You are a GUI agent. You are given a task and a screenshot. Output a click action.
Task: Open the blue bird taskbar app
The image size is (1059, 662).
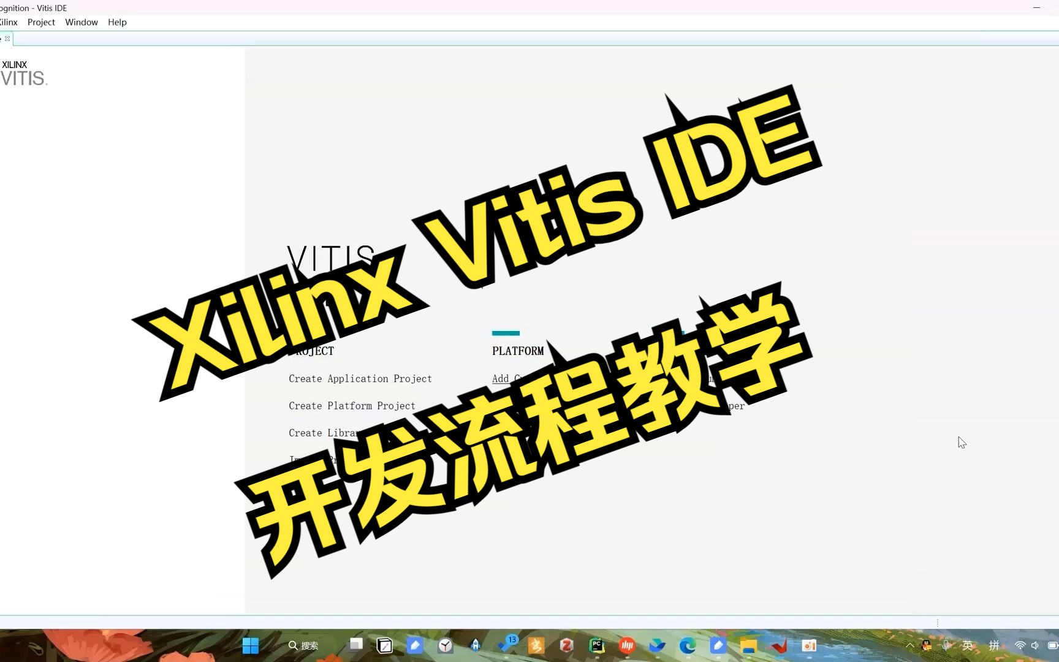657,645
